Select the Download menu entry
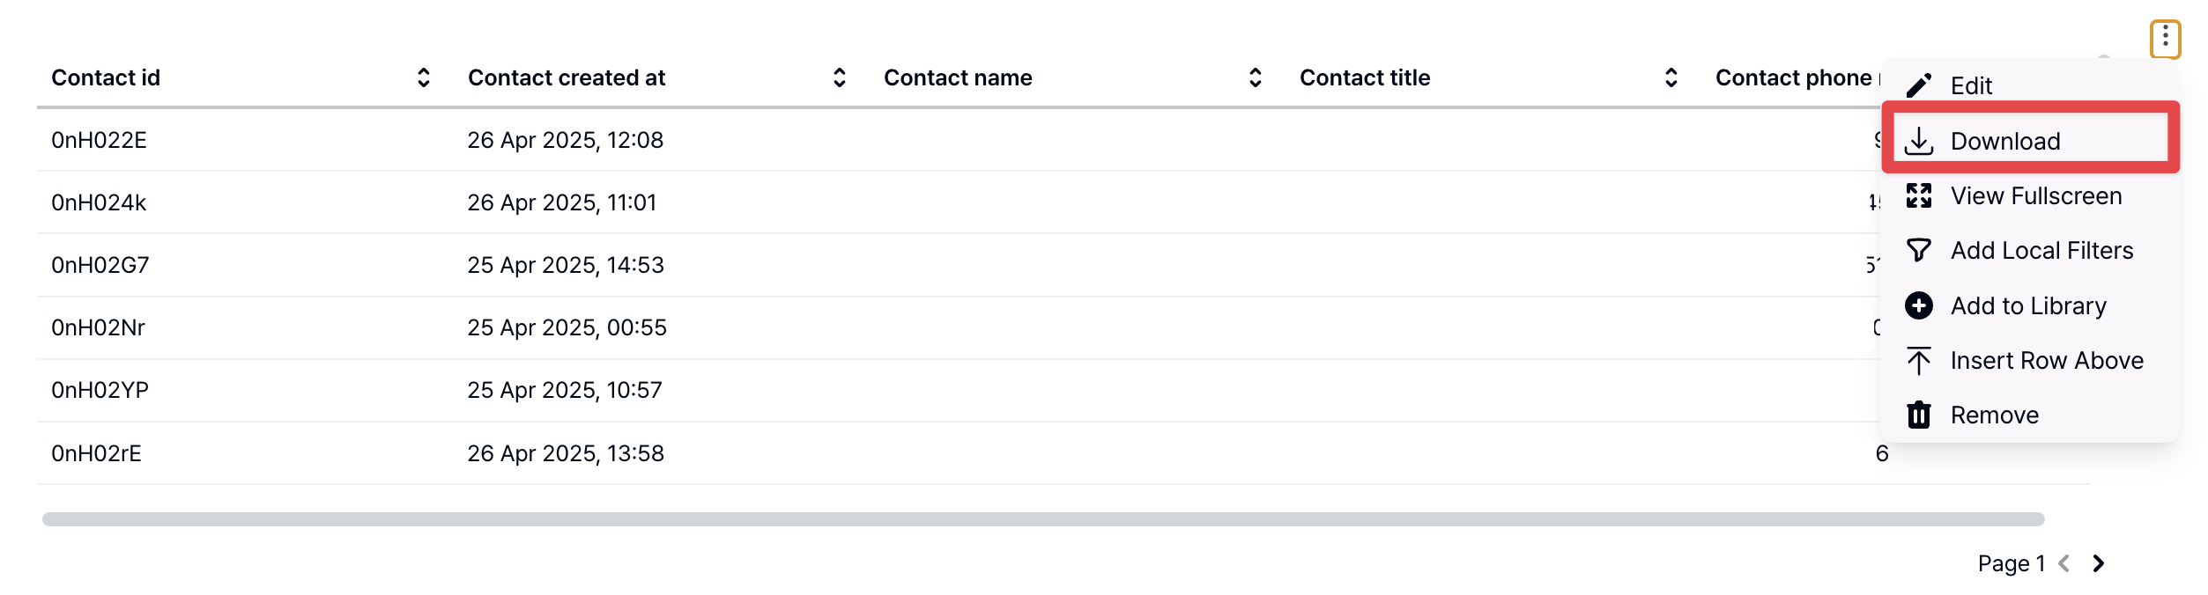 pyautogui.click(x=2007, y=141)
